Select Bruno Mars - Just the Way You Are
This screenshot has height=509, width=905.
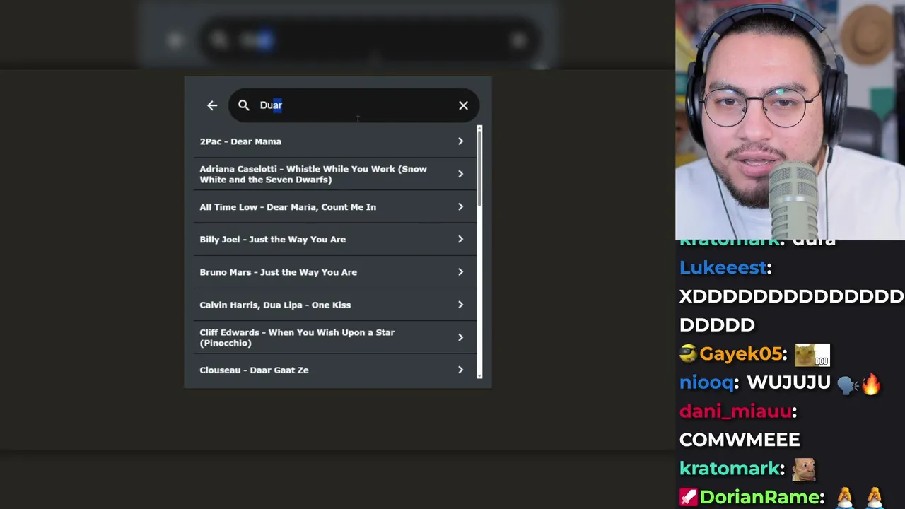[334, 272]
